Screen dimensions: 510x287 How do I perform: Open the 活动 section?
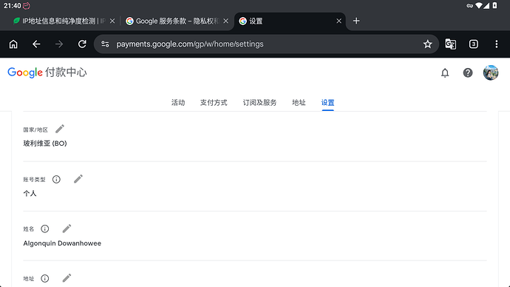pos(178,103)
